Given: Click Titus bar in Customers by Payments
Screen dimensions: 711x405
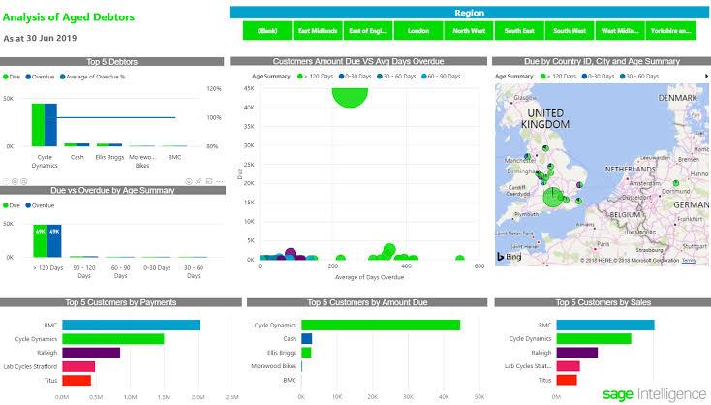Looking at the screenshot, I should pyautogui.click(x=77, y=380).
